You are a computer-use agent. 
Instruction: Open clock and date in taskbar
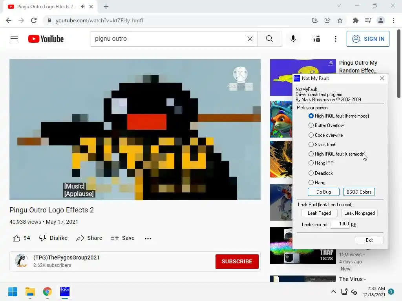click(x=374, y=292)
